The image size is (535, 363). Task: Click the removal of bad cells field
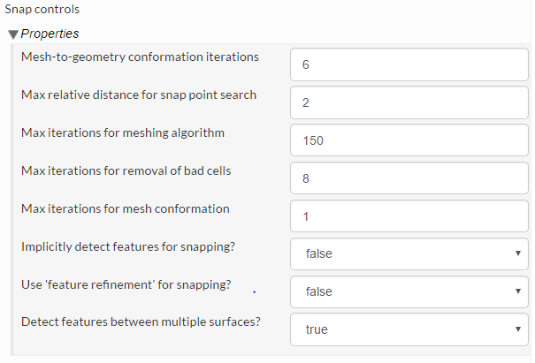[x=409, y=178]
